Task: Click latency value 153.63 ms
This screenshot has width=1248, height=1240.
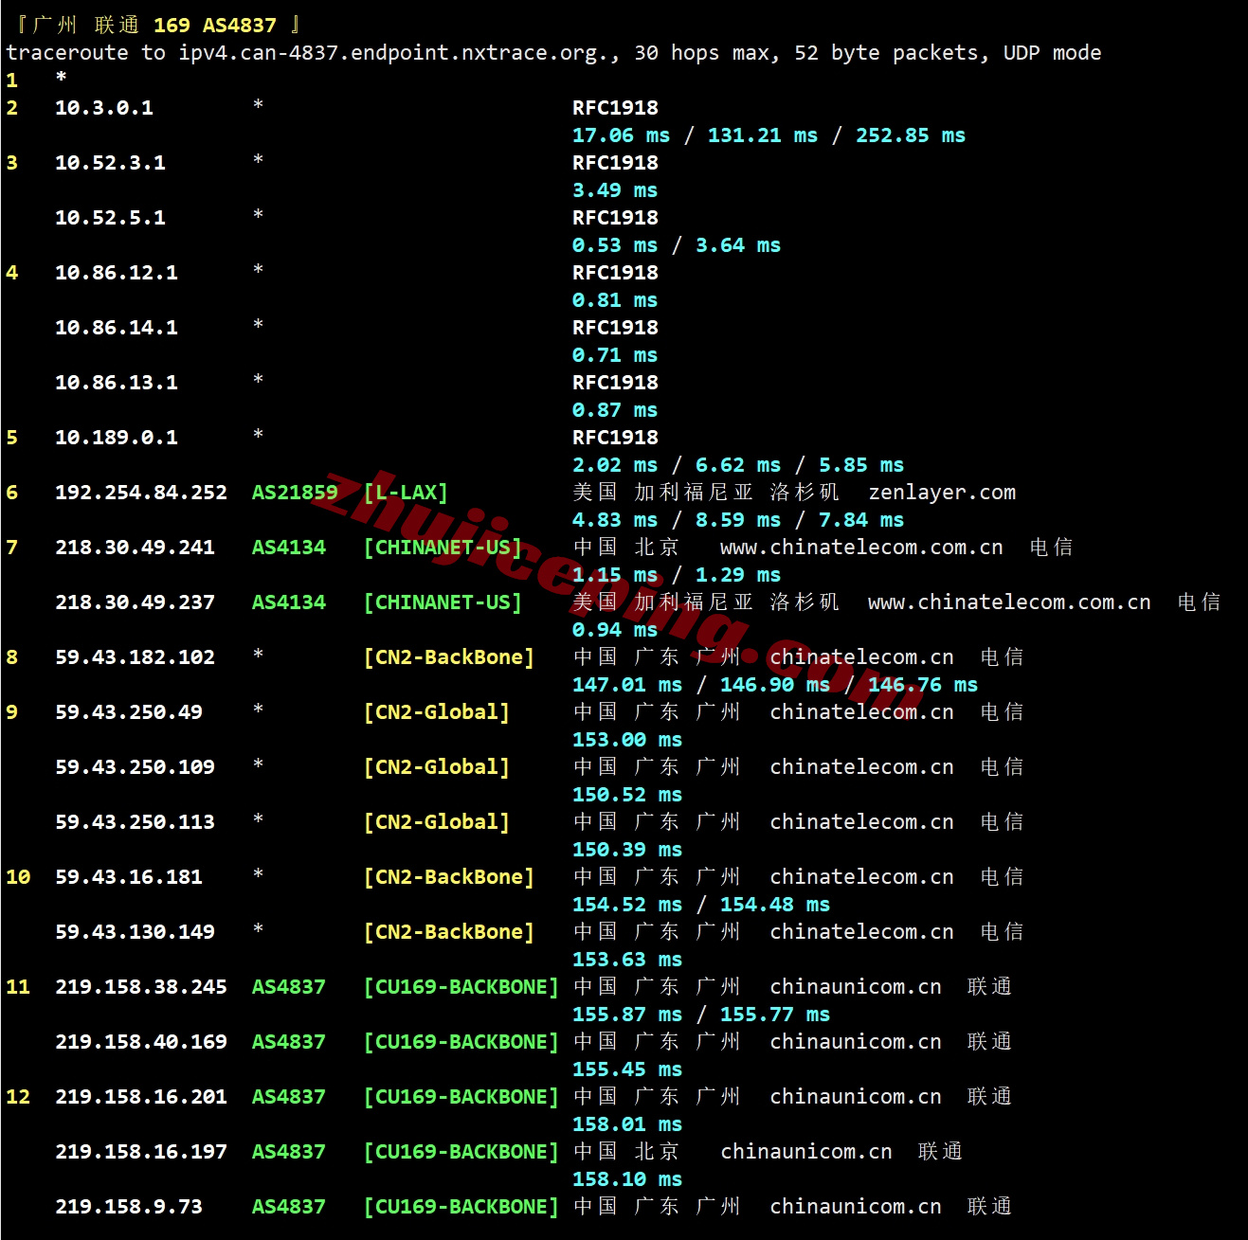Action: point(627,960)
